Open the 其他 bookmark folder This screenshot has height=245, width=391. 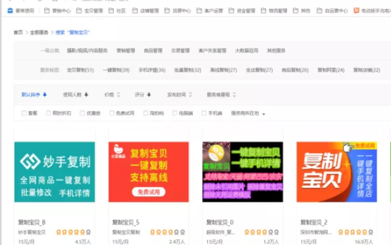pos(301,11)
